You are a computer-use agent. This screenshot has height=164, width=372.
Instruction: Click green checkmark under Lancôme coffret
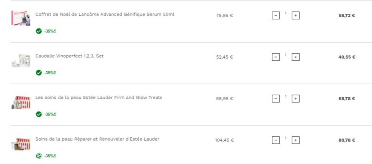pyautogui.click(x=39, y=31)
